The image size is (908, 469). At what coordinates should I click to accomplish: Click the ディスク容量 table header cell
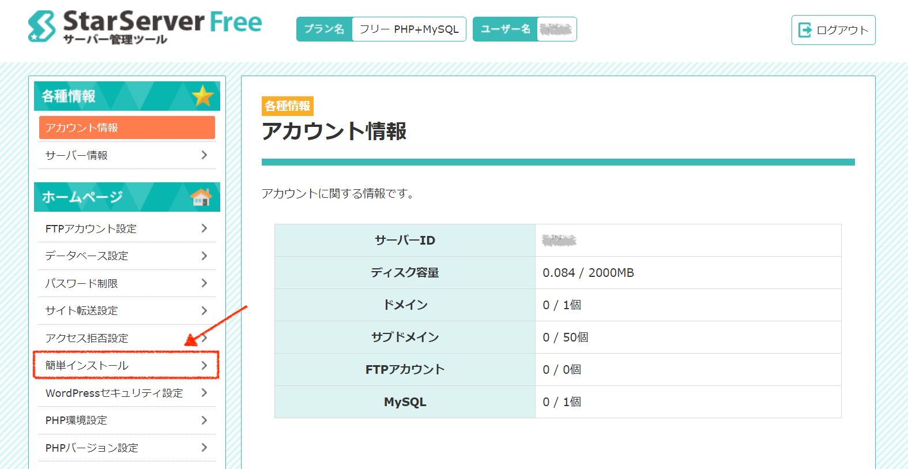coord(405,272)
